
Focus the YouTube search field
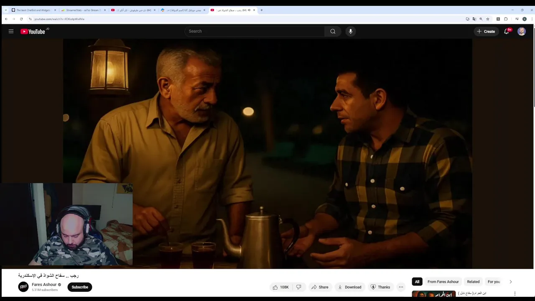[255, 31]
